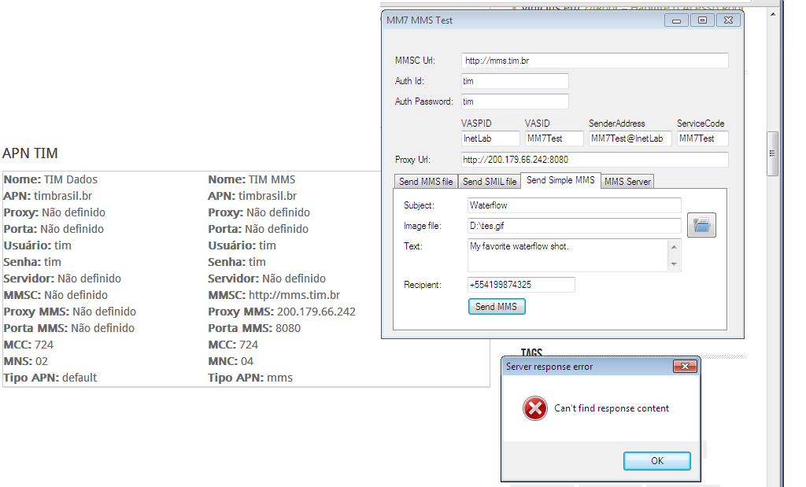Click the Text box scroll down arrow
Screen dimensions: 806x487
coord(674,264)
